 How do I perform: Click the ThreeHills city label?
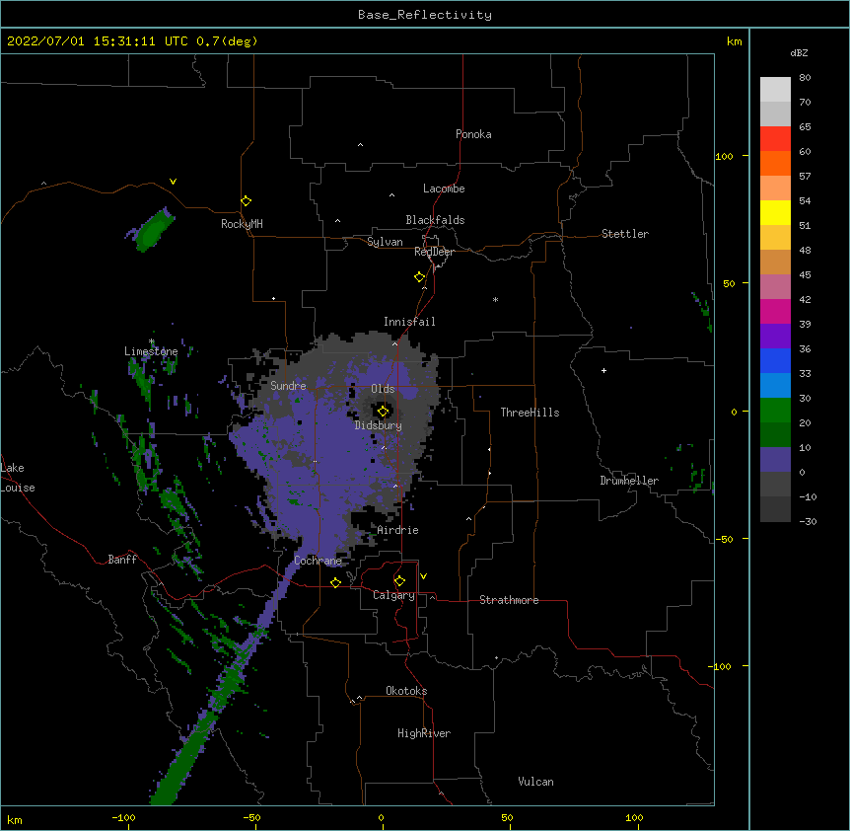[x=530, y=413]
